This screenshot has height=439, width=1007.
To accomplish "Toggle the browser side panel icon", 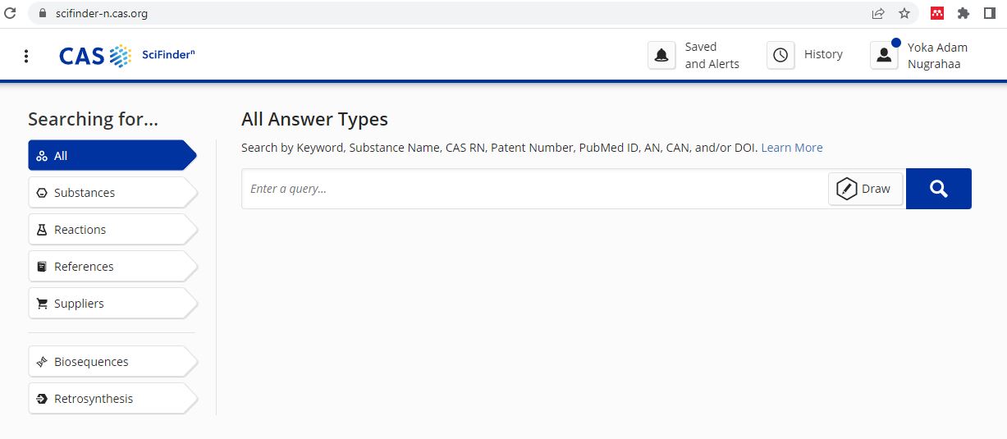I will tap(990, 13).
